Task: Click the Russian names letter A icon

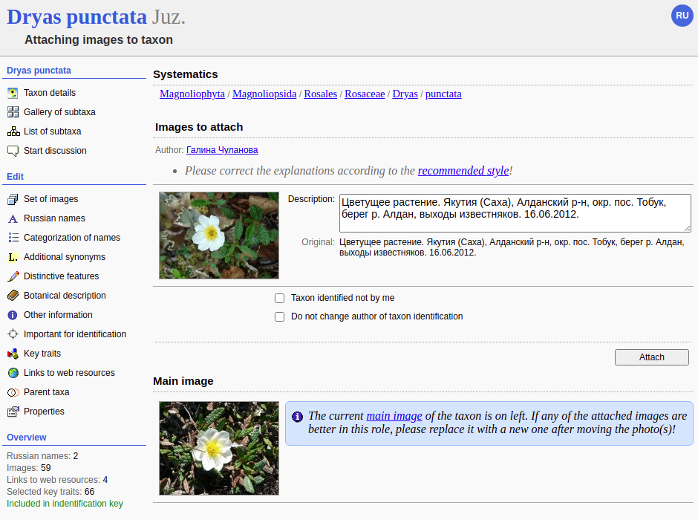Action: tap(13, 218)
